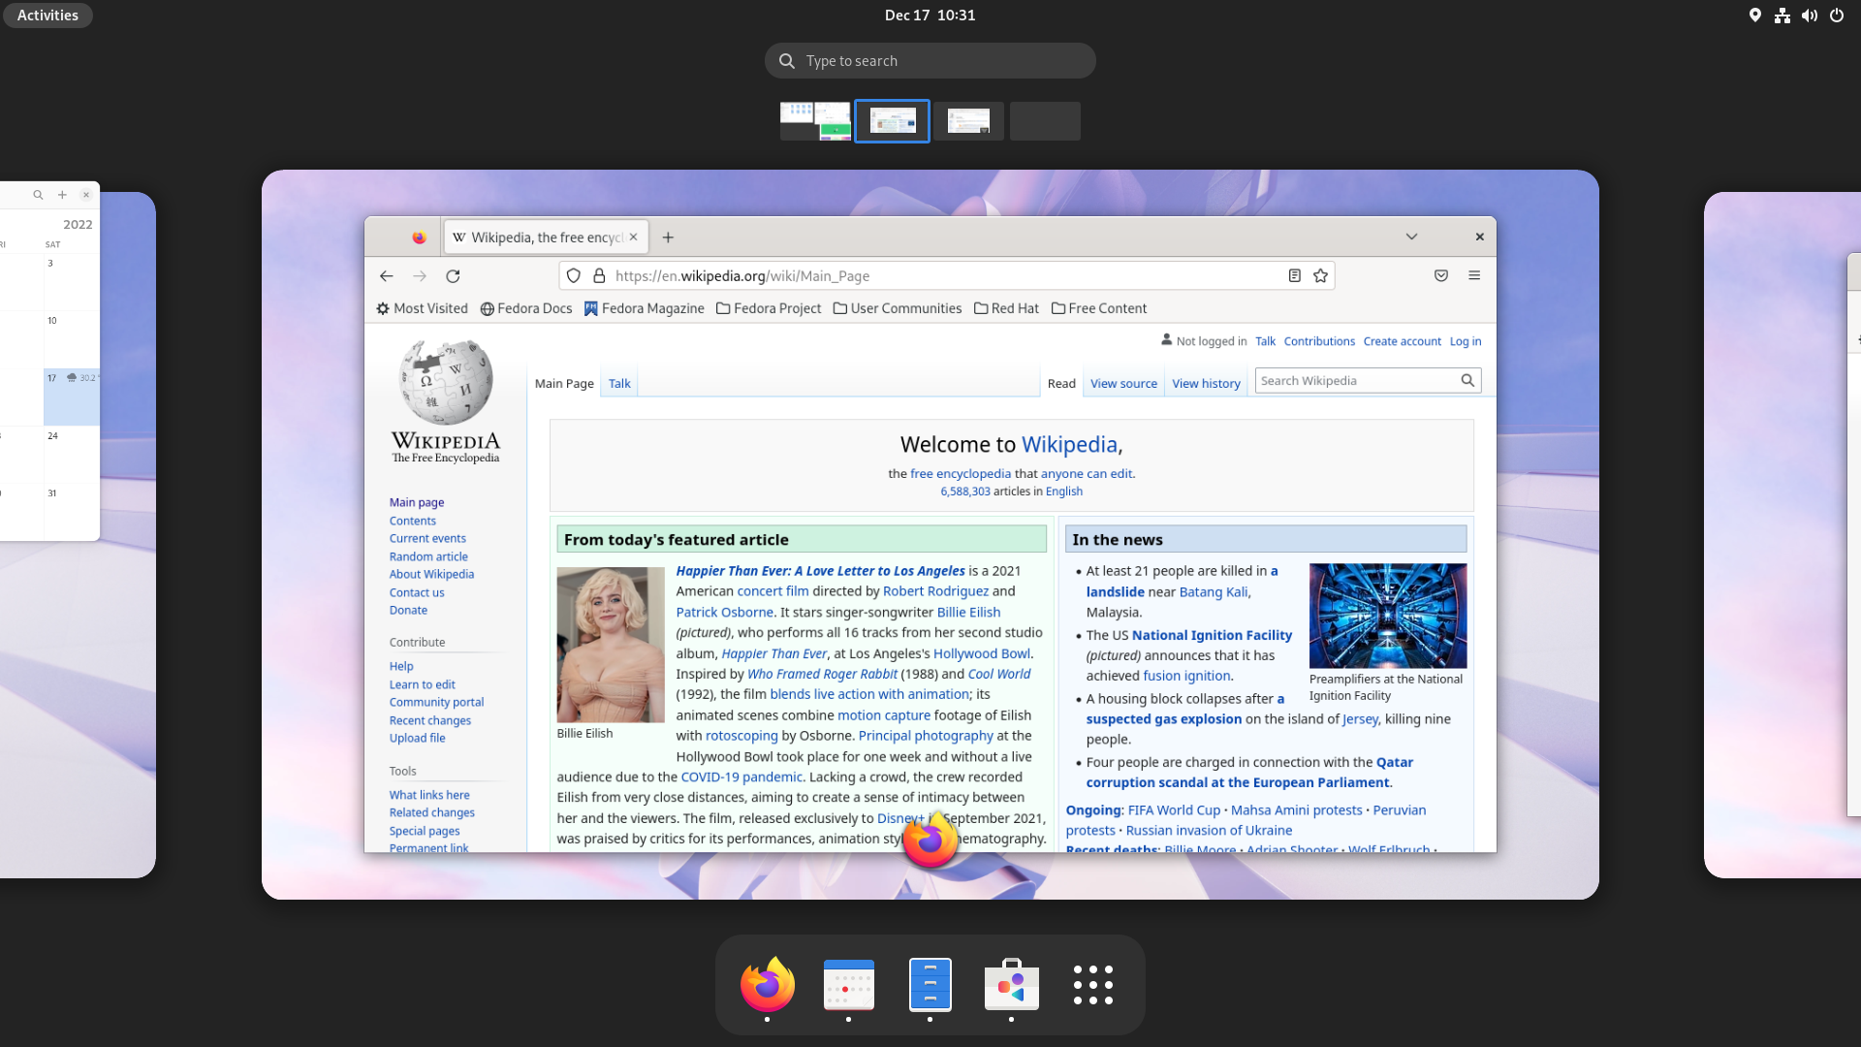Toggle reader view icon in the address bar
This screenshot has width=1861, height=1047.
click(1294, 276)
